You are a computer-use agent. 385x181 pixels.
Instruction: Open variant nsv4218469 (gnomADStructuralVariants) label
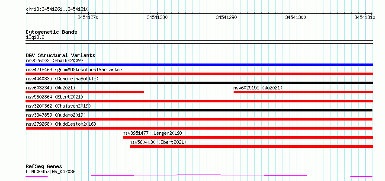coord(74,70)
